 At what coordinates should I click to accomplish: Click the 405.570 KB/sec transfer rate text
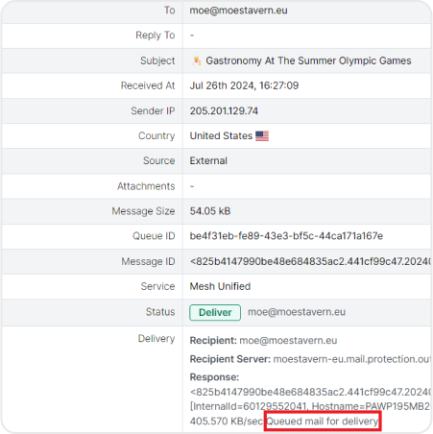tap(227, 422)
